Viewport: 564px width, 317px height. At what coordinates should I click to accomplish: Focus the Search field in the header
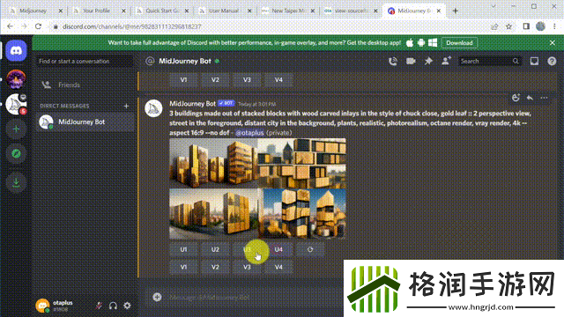[x=489, y=61]
